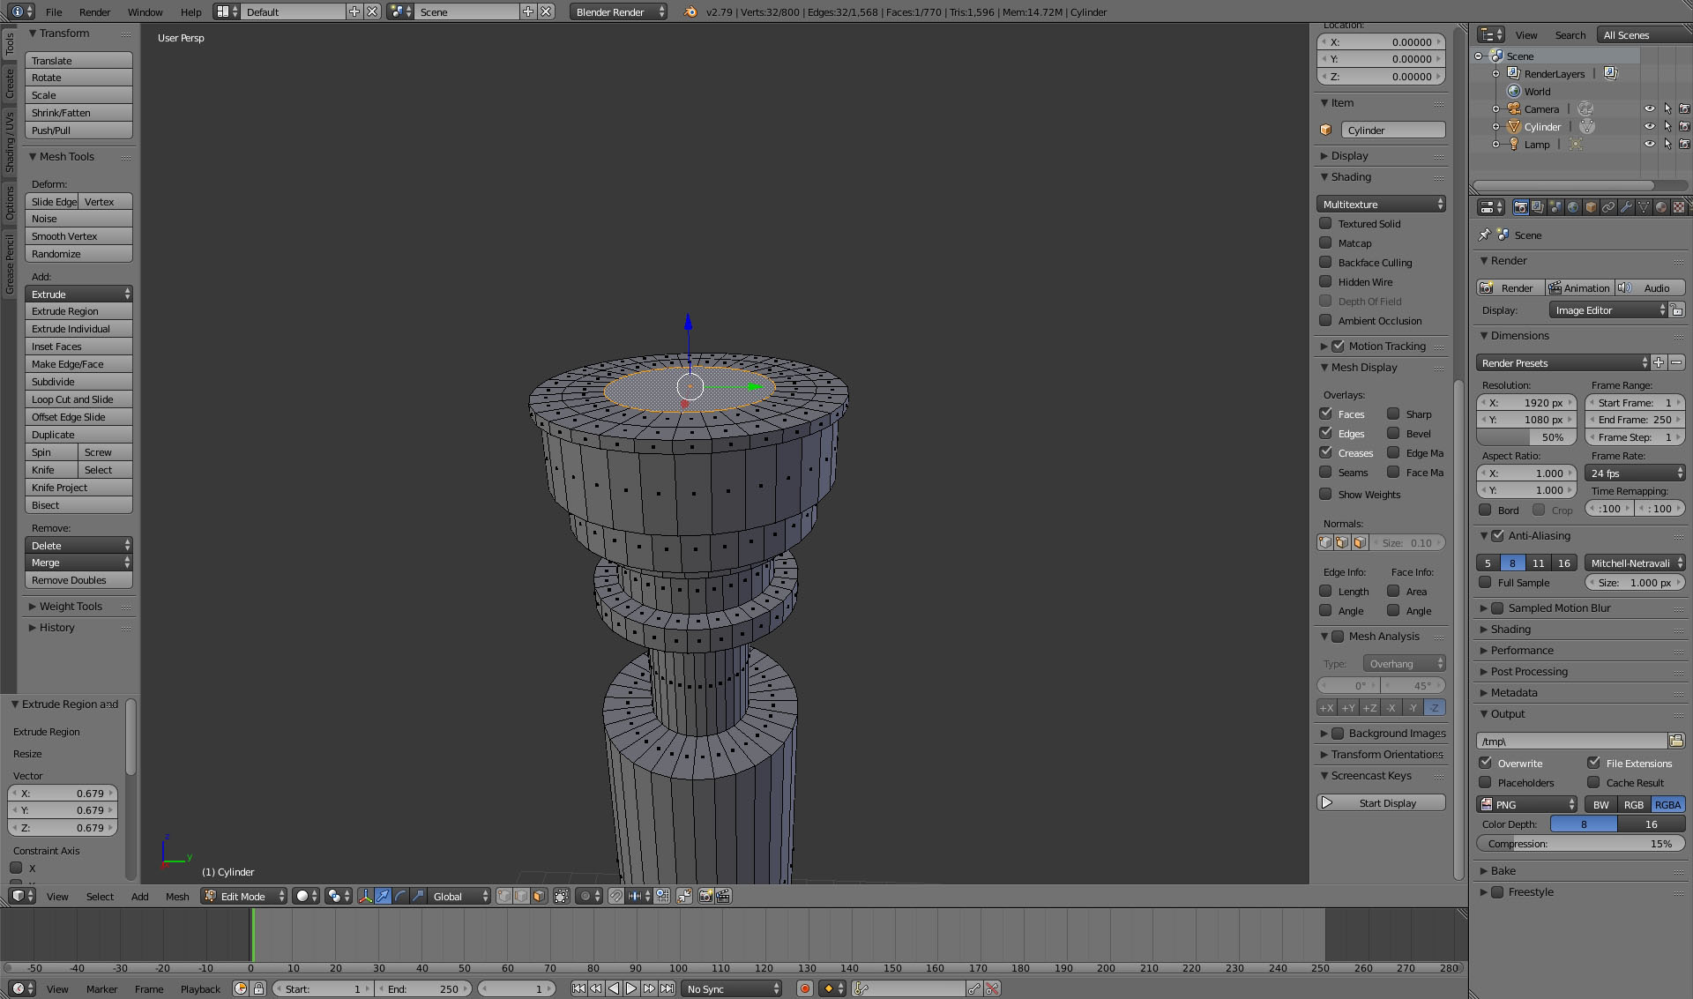
Task: Toggle visibility eye for Lamp in outliner
Action: pyautogui.click(x=1649, y=144)
